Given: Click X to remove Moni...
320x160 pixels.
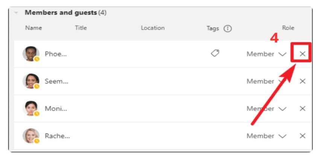Looking at the screenshot, I should coord(302,108).
